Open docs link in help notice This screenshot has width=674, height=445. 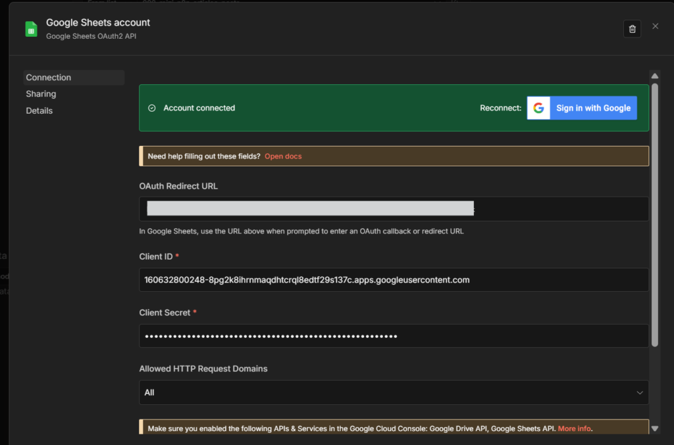coord(283,156)
